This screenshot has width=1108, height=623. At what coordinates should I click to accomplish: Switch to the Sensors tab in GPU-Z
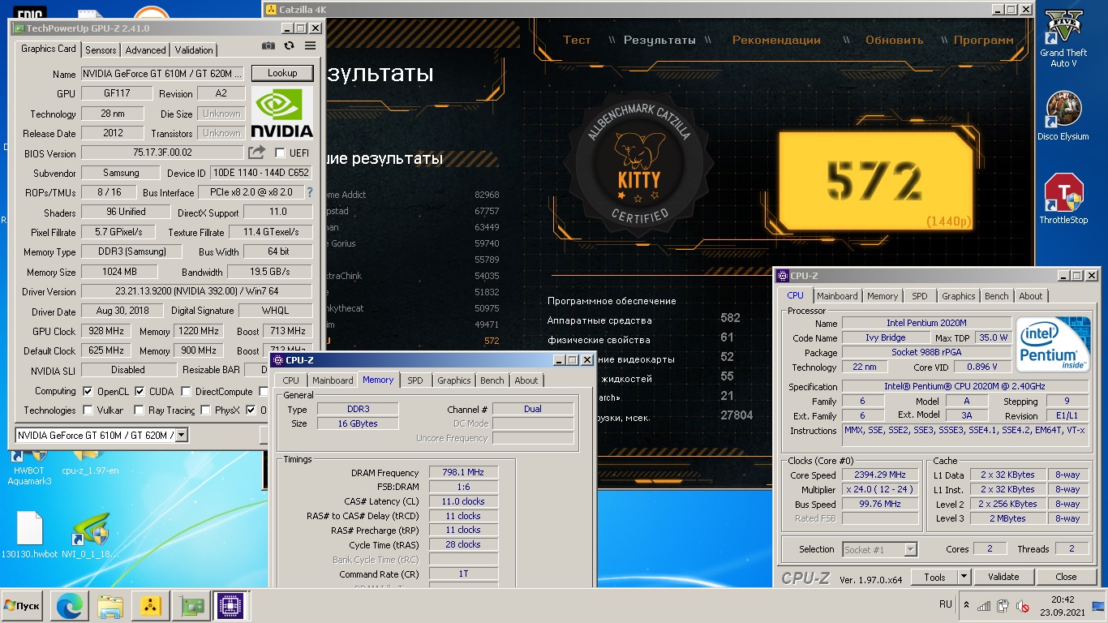pos(101,49)
